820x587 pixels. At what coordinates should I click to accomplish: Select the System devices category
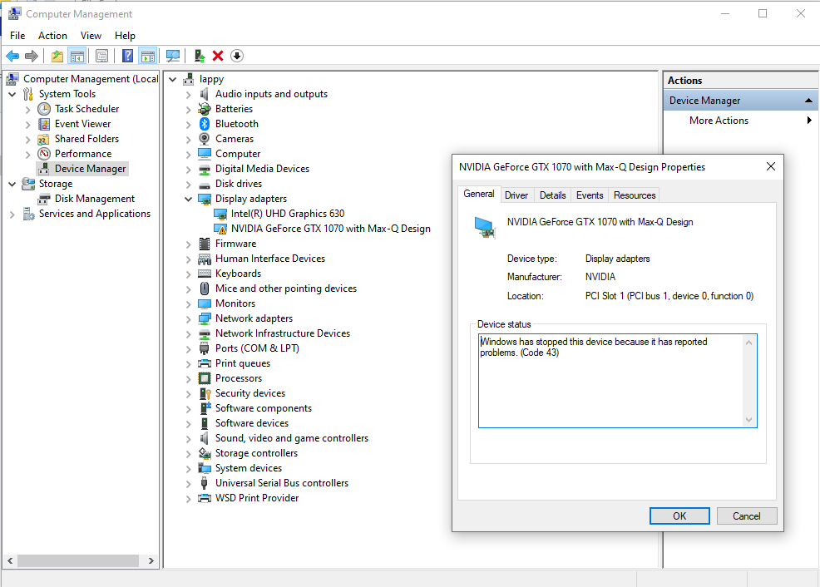[249, 468]
